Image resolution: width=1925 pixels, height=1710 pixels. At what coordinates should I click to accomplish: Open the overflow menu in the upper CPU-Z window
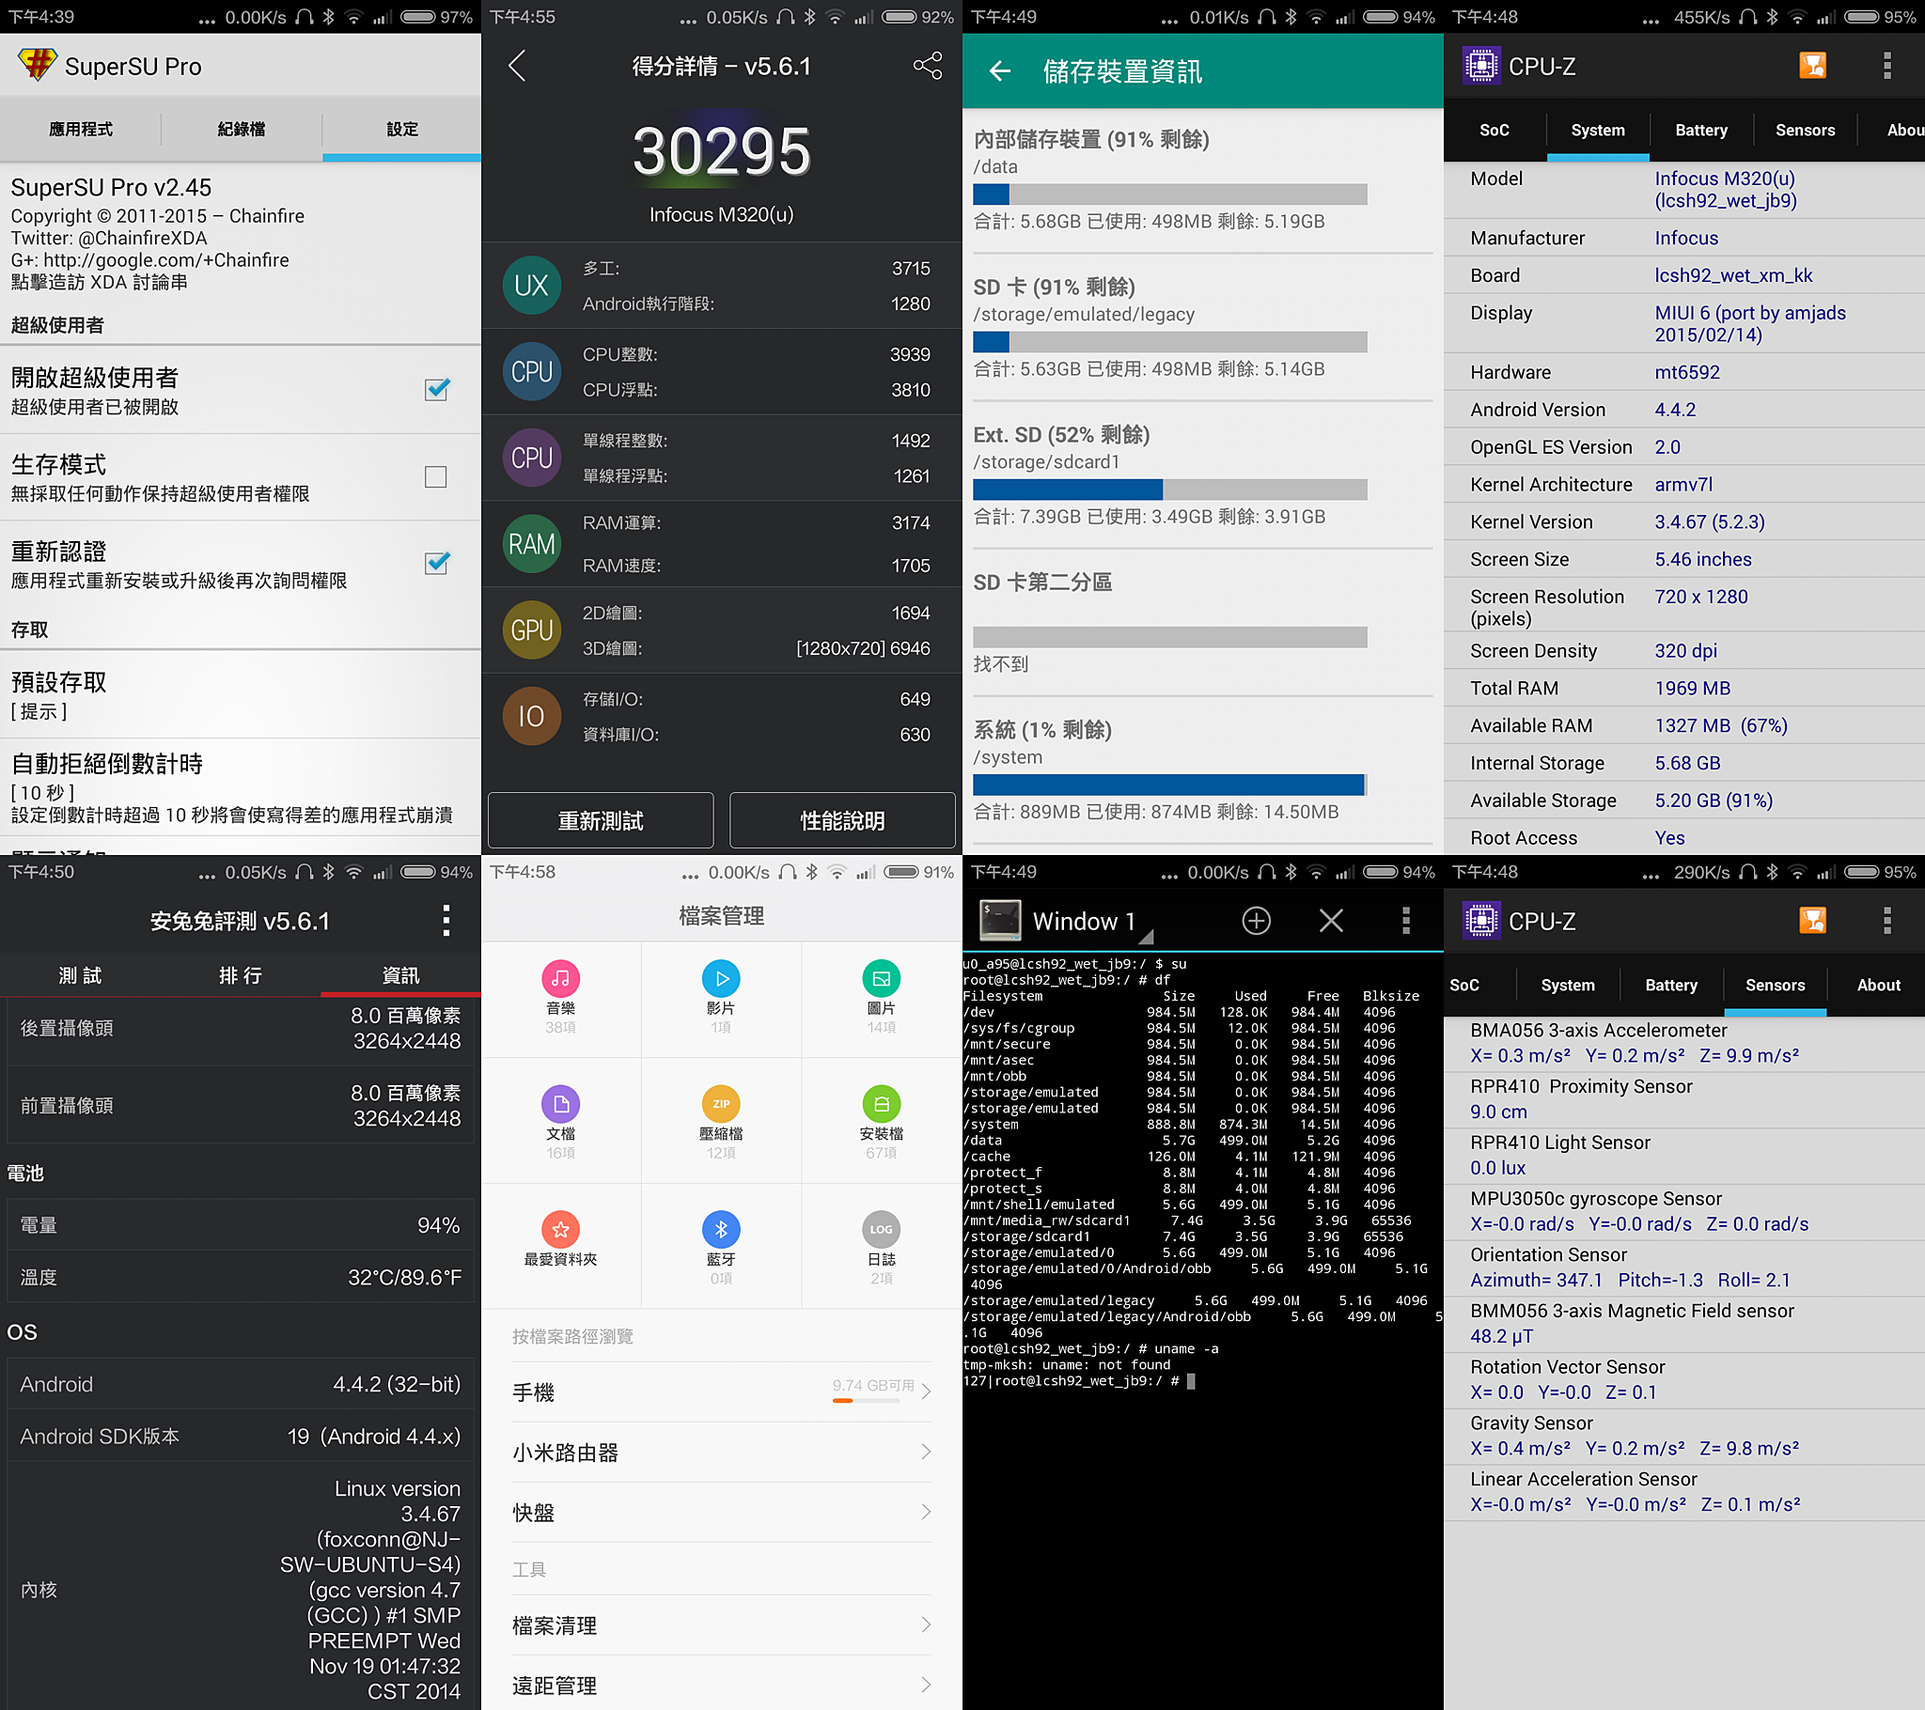[x=1886, y=65]
